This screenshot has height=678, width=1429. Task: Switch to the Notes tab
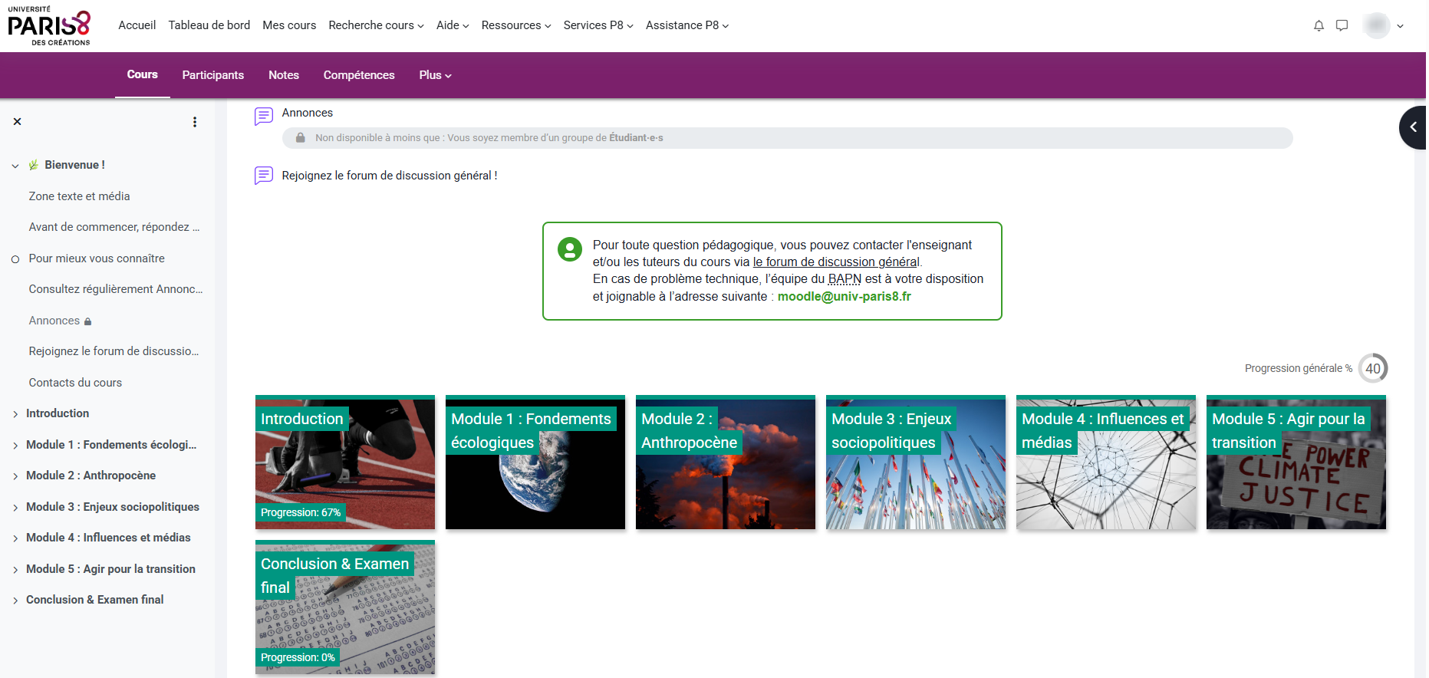tap(284, 75)
